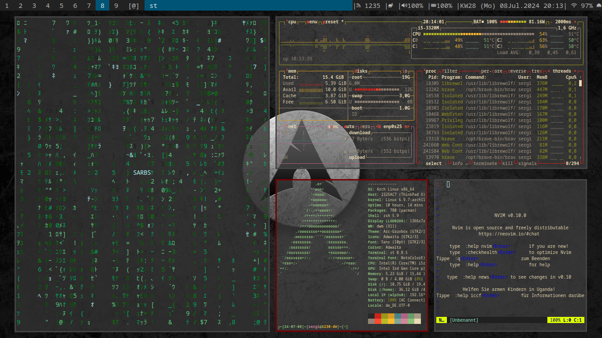The image size is (602, 338).
Task: Click the [Unbenannt] buffer name in Nvim's statusline
Action: (464, 320)
